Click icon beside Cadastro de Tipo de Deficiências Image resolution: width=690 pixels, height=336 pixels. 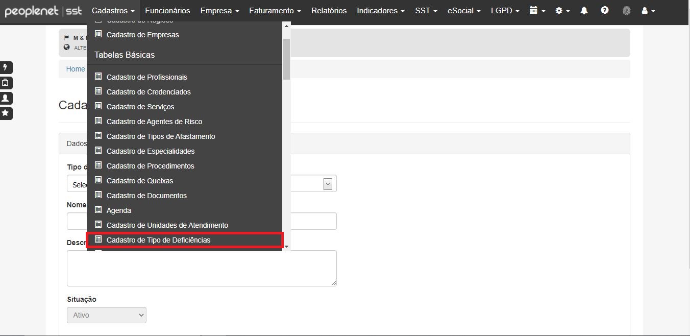[x=98, y=239]
